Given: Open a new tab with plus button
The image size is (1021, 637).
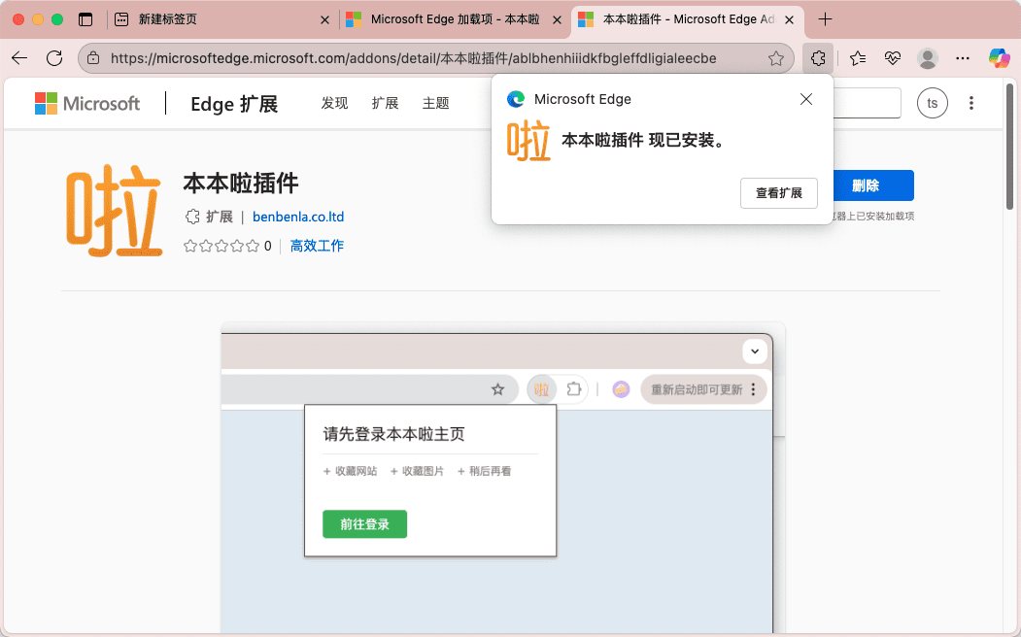Looking at the screenshot, I should point(826,19).
